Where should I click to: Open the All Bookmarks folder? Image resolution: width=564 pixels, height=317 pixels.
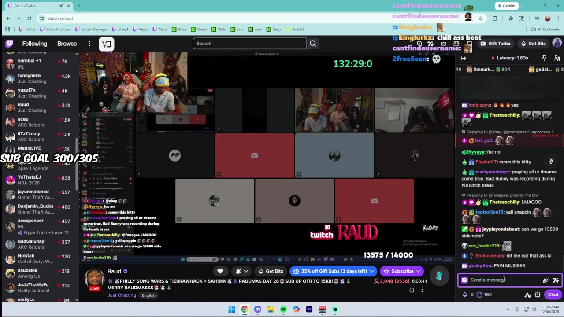tap(546, 29)
